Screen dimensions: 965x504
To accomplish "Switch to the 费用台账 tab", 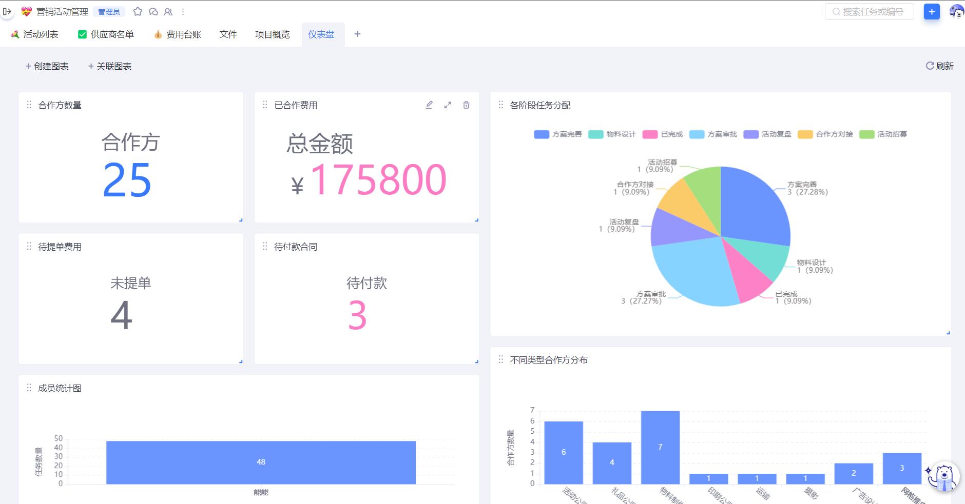I will point(182,34).
